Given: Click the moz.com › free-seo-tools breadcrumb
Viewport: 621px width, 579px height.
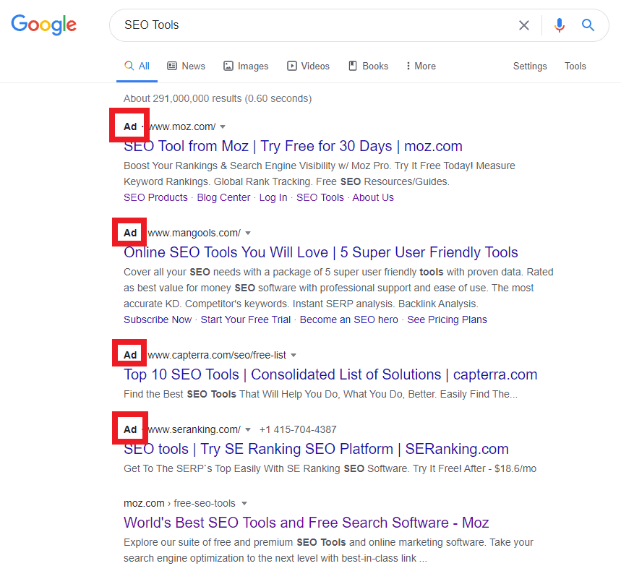Looking at the screenshot, I should (179, 503).
